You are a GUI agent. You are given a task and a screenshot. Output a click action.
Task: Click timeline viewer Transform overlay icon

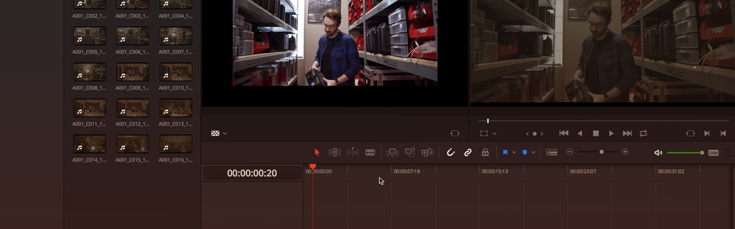484,133
